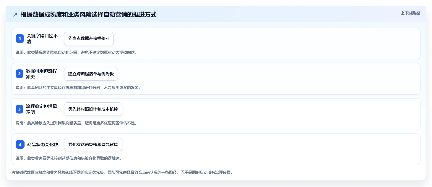This screenshot has height=187, width=432.
Task: Select the 优先补对照设计和成本核算 action chip
Action: pos(93,109)
